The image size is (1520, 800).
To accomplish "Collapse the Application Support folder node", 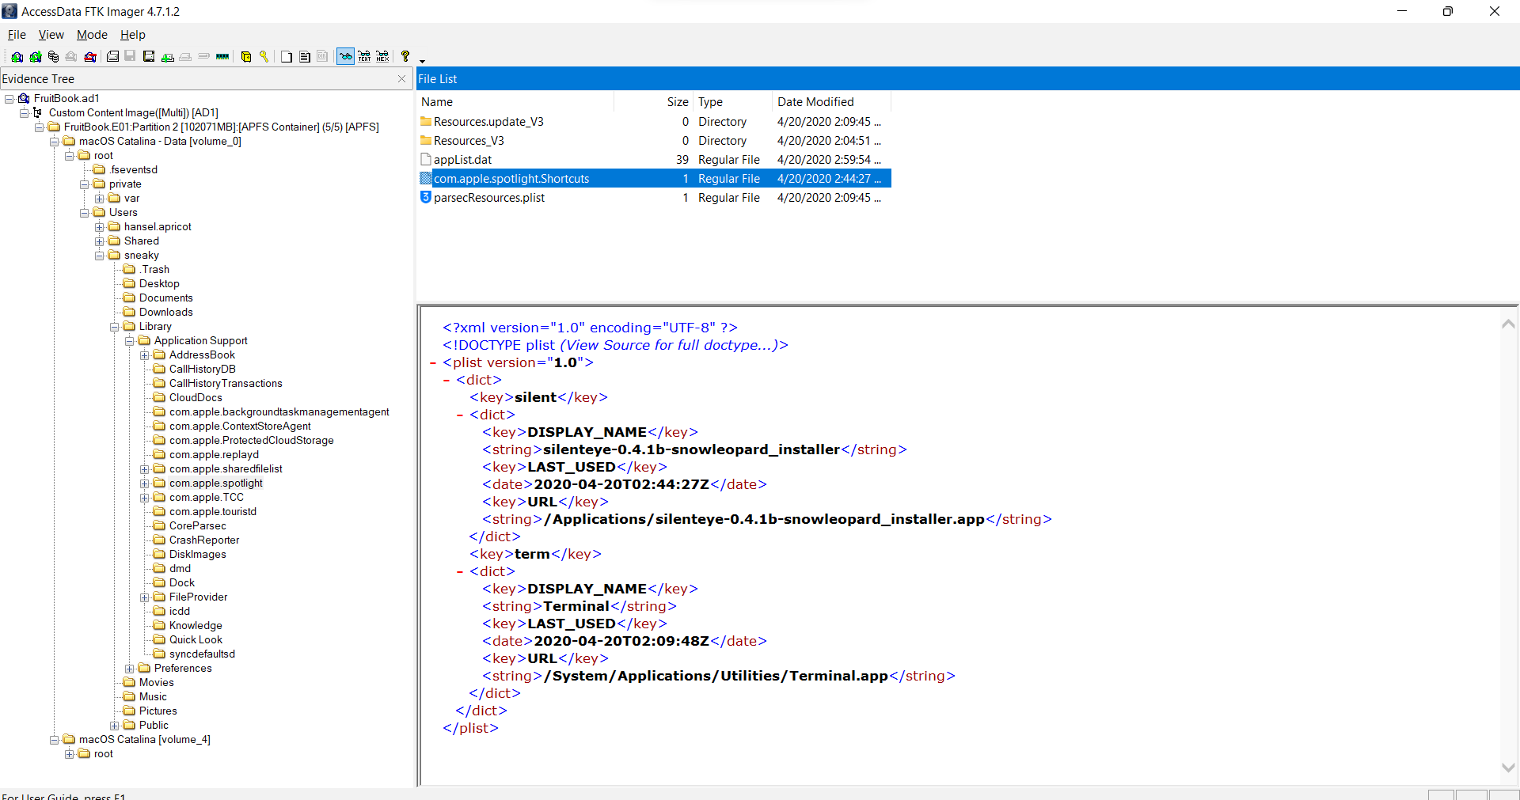I will 130,341.
